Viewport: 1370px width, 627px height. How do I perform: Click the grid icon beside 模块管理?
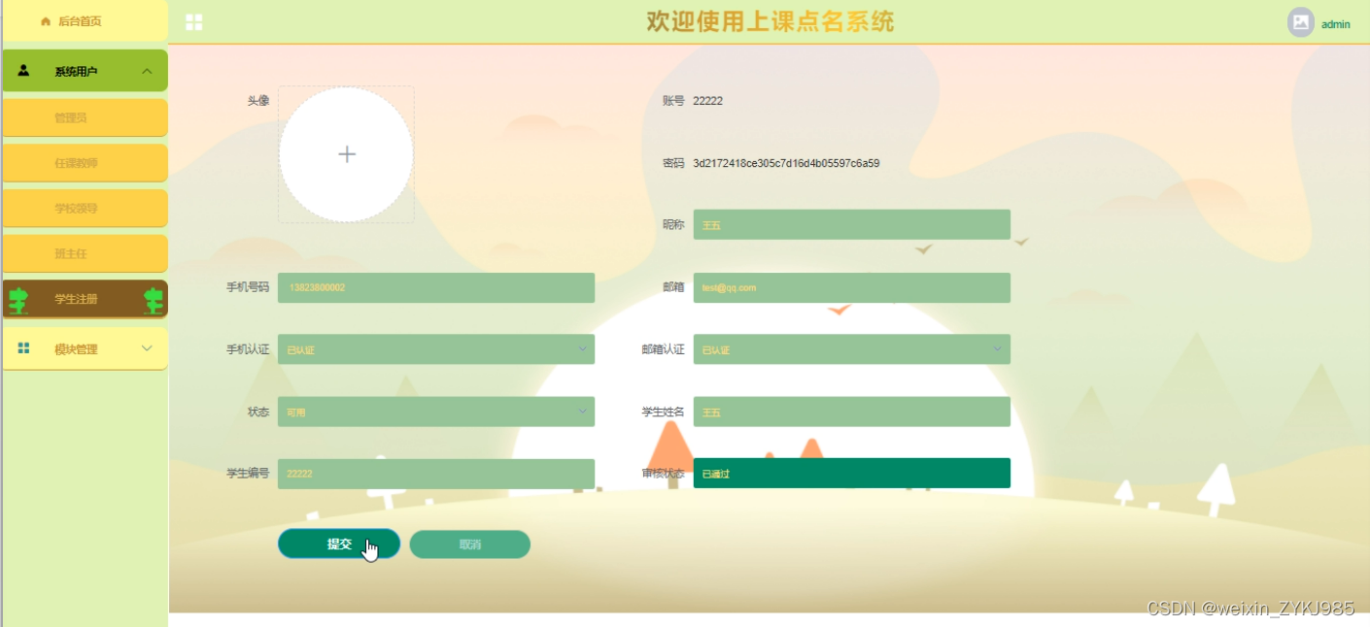(x=24, y=348)
